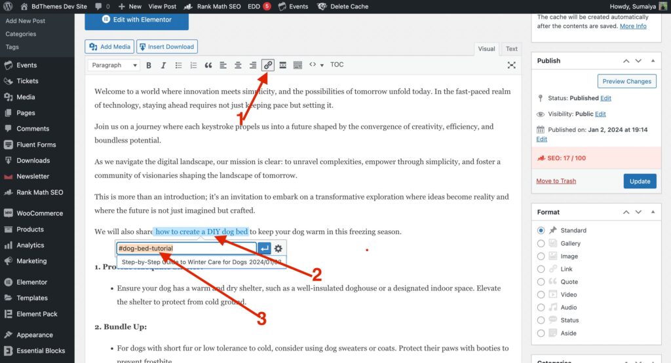Toggle italic formatting in editor toolbar
Screen dimensions: 671x363
(163, 65)
